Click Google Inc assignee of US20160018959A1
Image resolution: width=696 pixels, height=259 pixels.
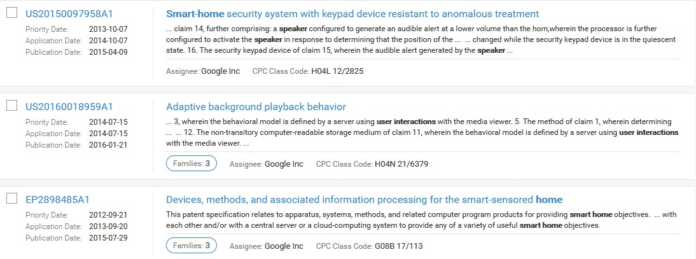click(x=284, y=164)
